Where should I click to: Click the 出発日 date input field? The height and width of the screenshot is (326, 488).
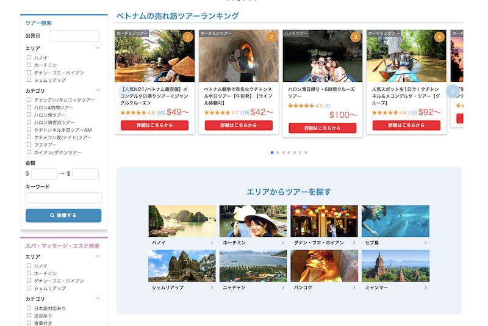tap(74, 36)
